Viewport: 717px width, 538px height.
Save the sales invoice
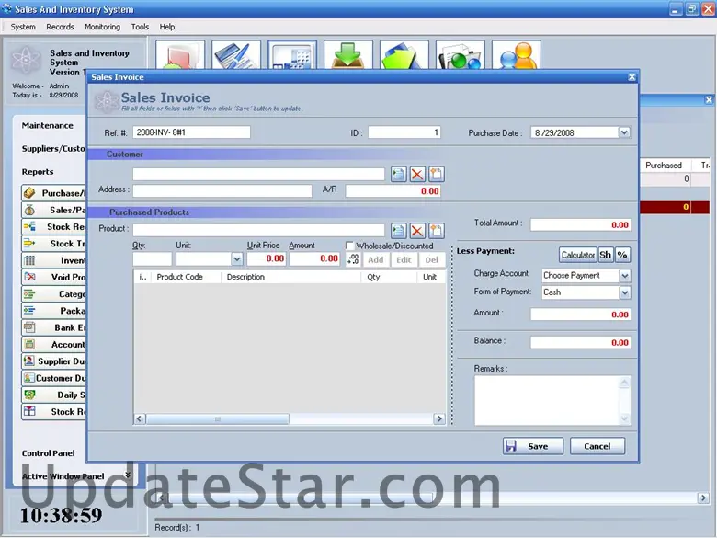click(x=533, y=446)
